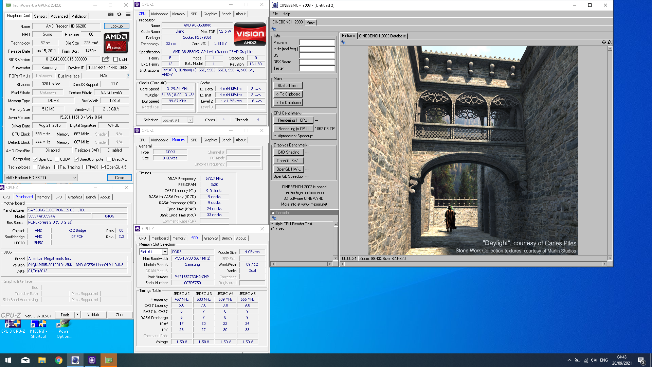Image resolution: width=652 pixels, height=367 pixels.
Task: Click GPU-Z screenshot camera icon
Action: click(111, 15)
